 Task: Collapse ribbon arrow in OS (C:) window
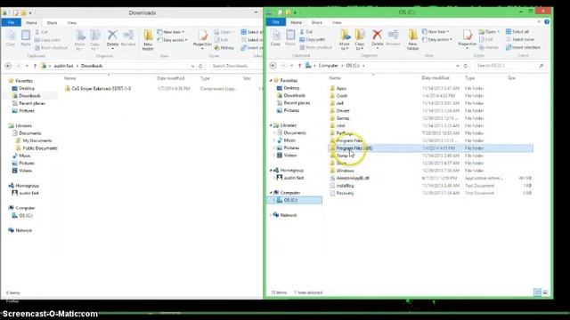[x=539, y=22]
